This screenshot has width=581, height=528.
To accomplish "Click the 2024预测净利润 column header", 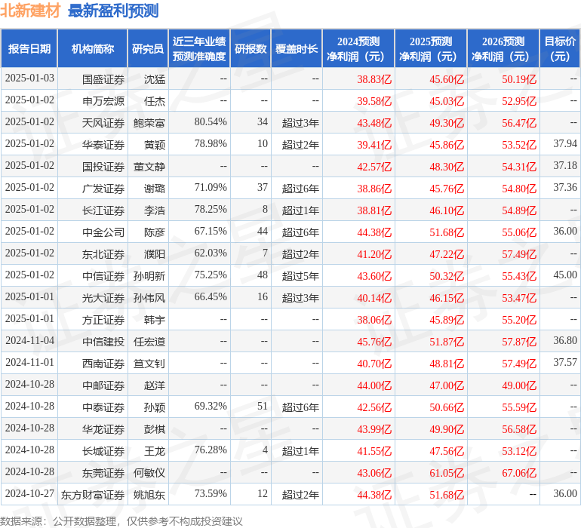I will point(358,49).
